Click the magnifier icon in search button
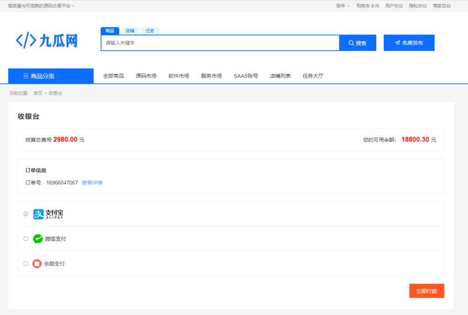This screenshot has width=468, height=315. click(x=351, y=43)
